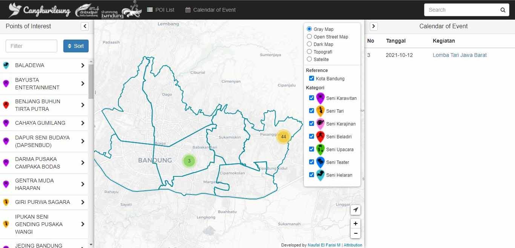Click the search magnifier icon
Screen dimensions: 515x248
tap(503, 10)
